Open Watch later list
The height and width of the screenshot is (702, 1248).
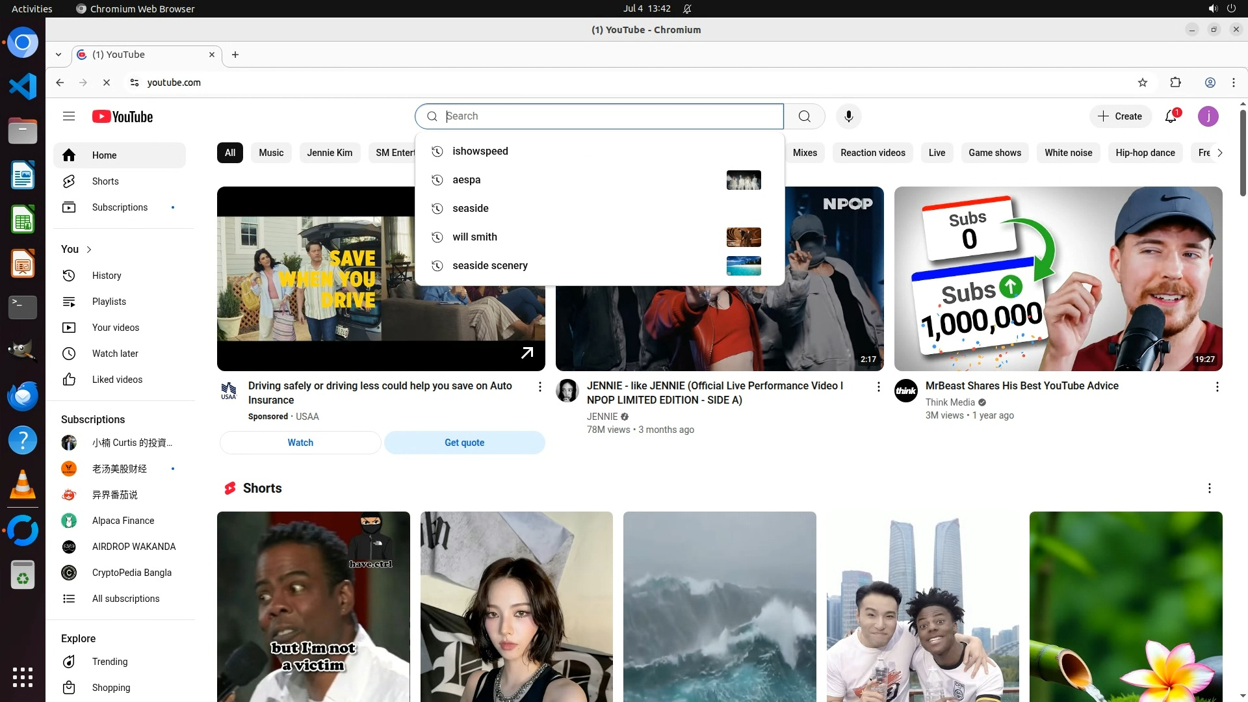coord(115,354)
